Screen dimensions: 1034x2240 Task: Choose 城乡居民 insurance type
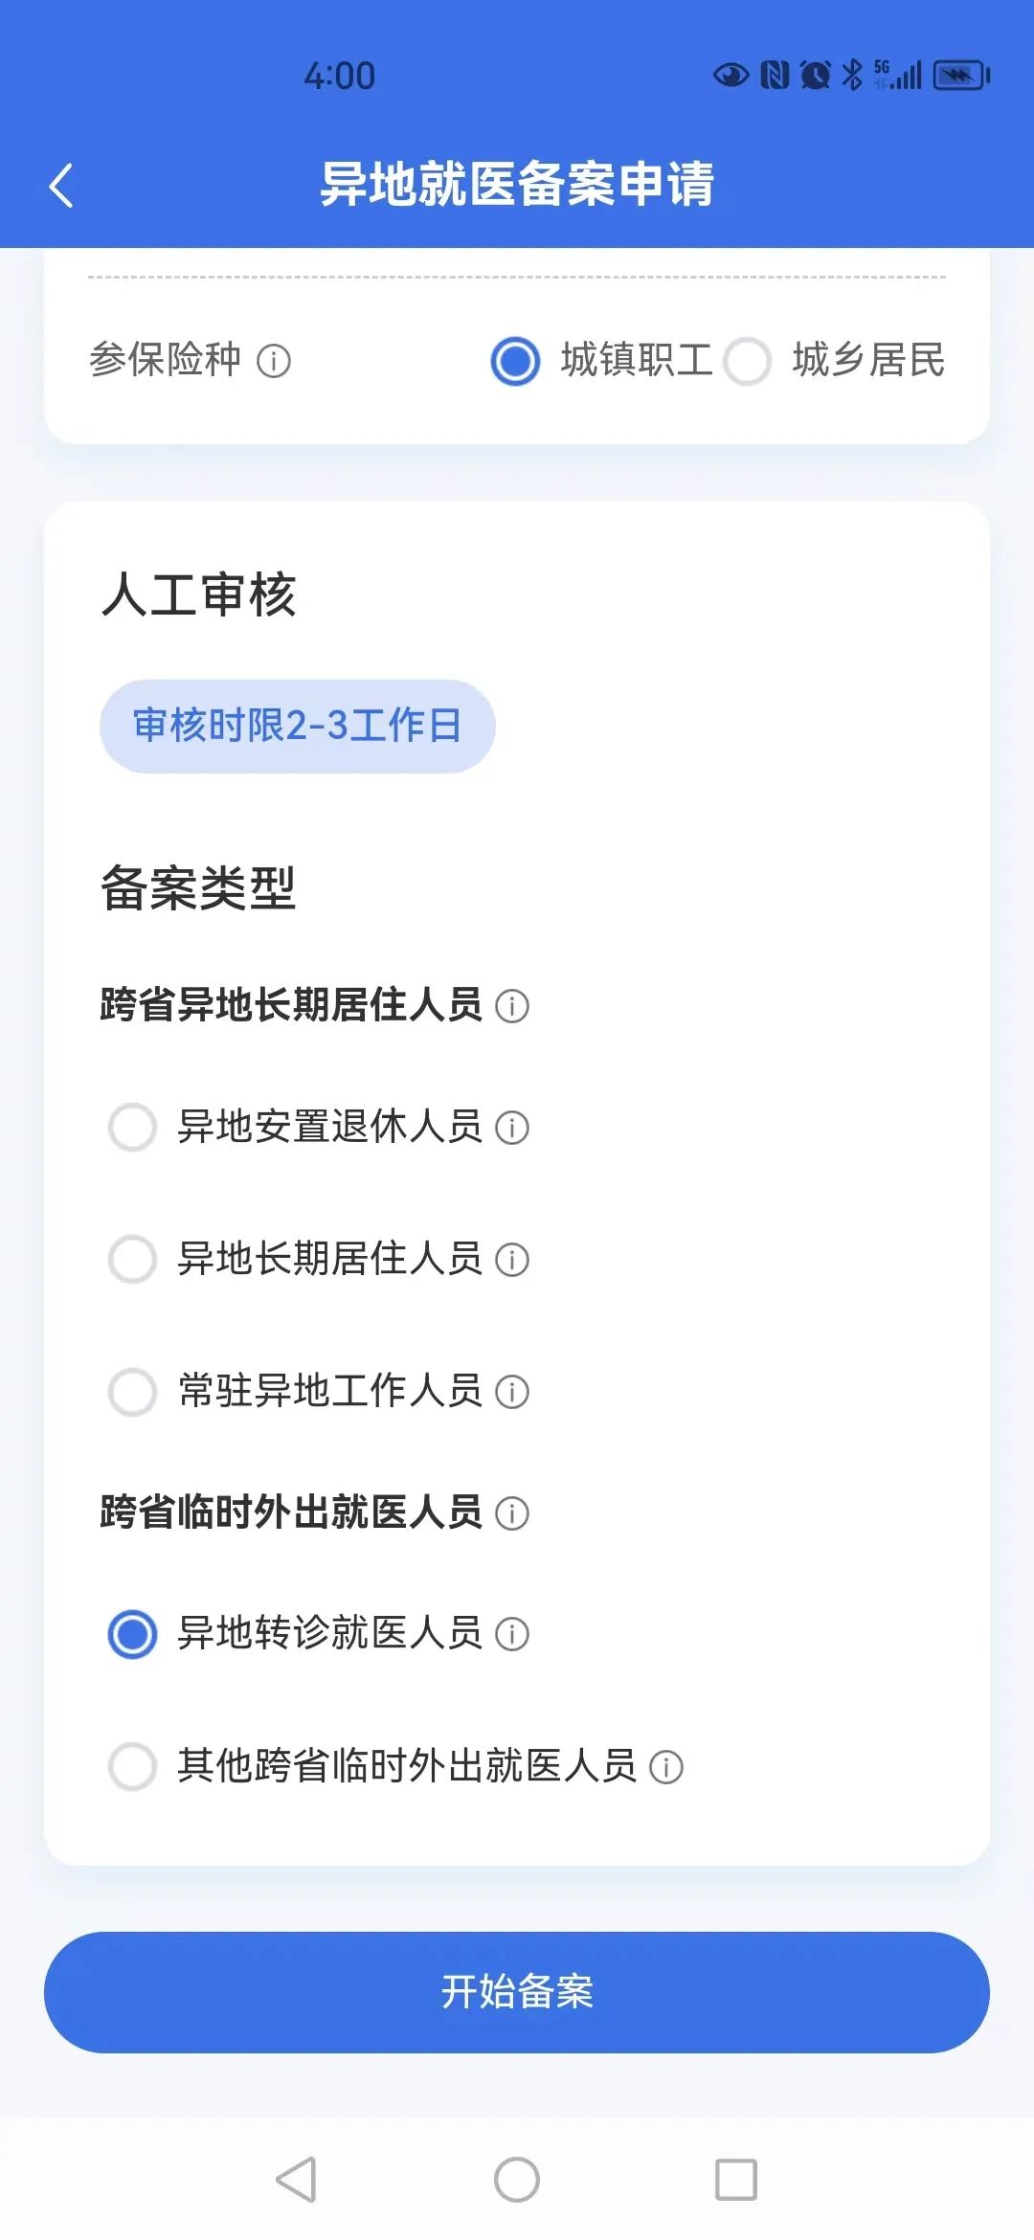click(748, 361)
